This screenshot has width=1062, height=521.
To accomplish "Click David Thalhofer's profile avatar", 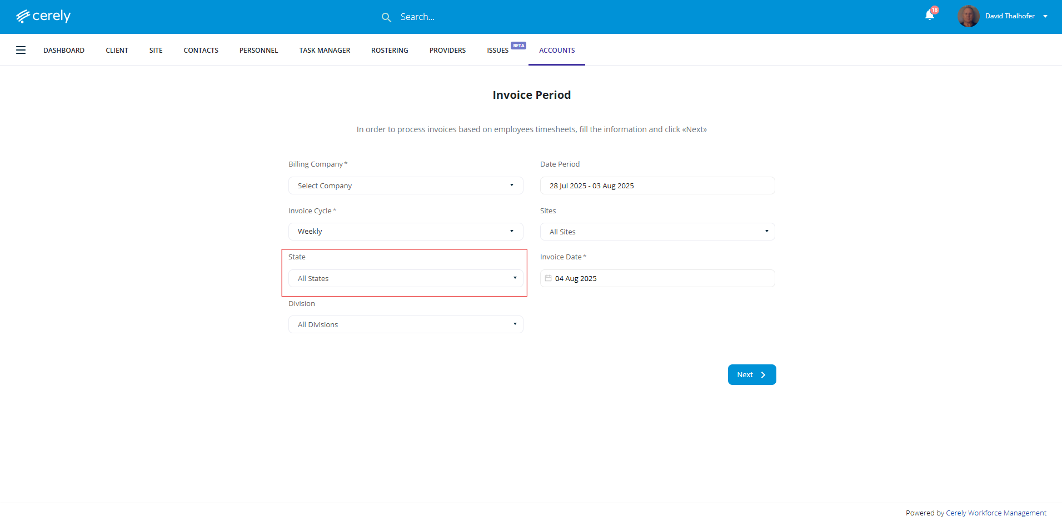I will [968, 16].
